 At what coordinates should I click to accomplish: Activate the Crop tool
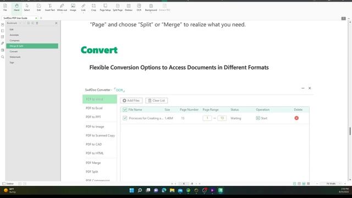point(94,7)
